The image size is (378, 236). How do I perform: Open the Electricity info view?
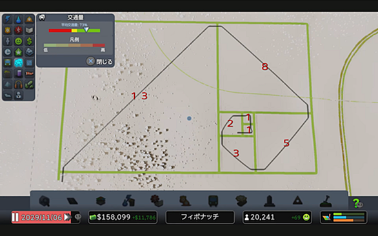[x=8, y=19]
